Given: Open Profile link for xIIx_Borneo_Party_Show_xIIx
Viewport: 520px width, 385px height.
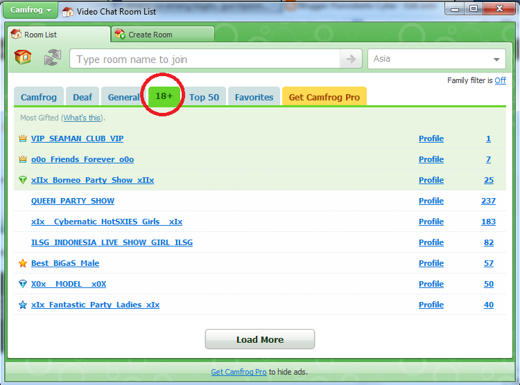Looking at the screenshot, I should pyautogui.click(x=431, y=180).
